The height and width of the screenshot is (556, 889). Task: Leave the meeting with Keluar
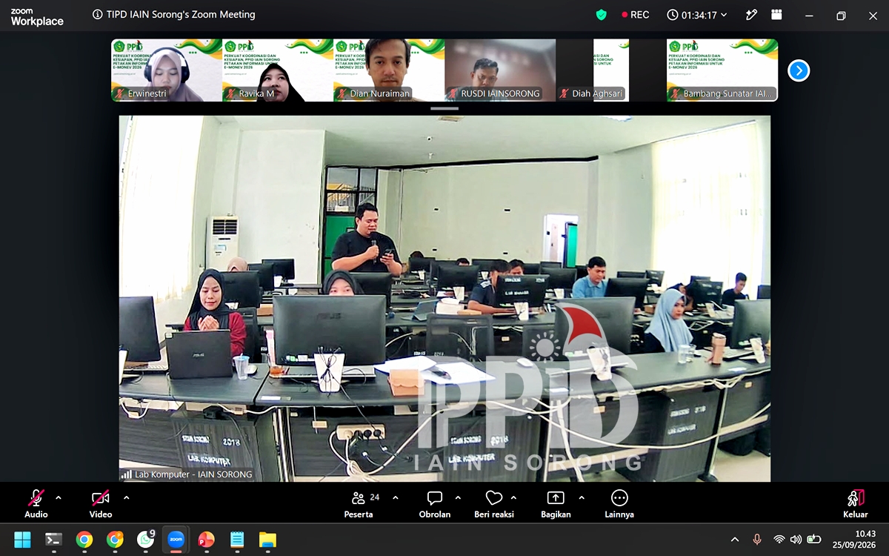[x=856, y=503]
